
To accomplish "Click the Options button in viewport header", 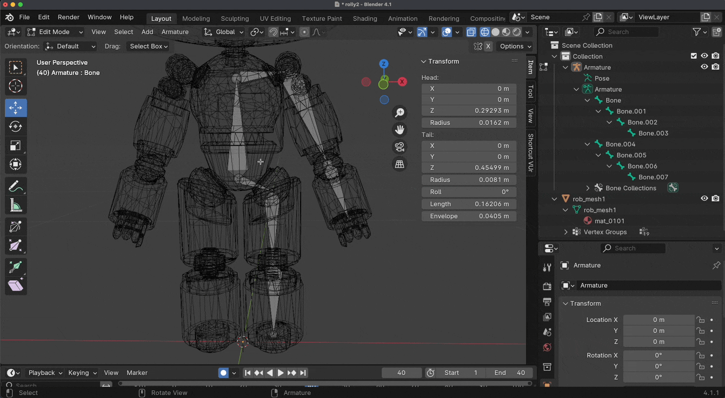I will coord(515,47).
